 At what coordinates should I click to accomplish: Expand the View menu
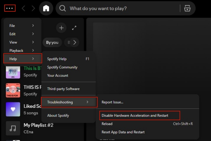(22, 42)
